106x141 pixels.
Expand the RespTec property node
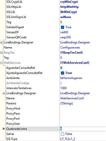pos(1,53)
